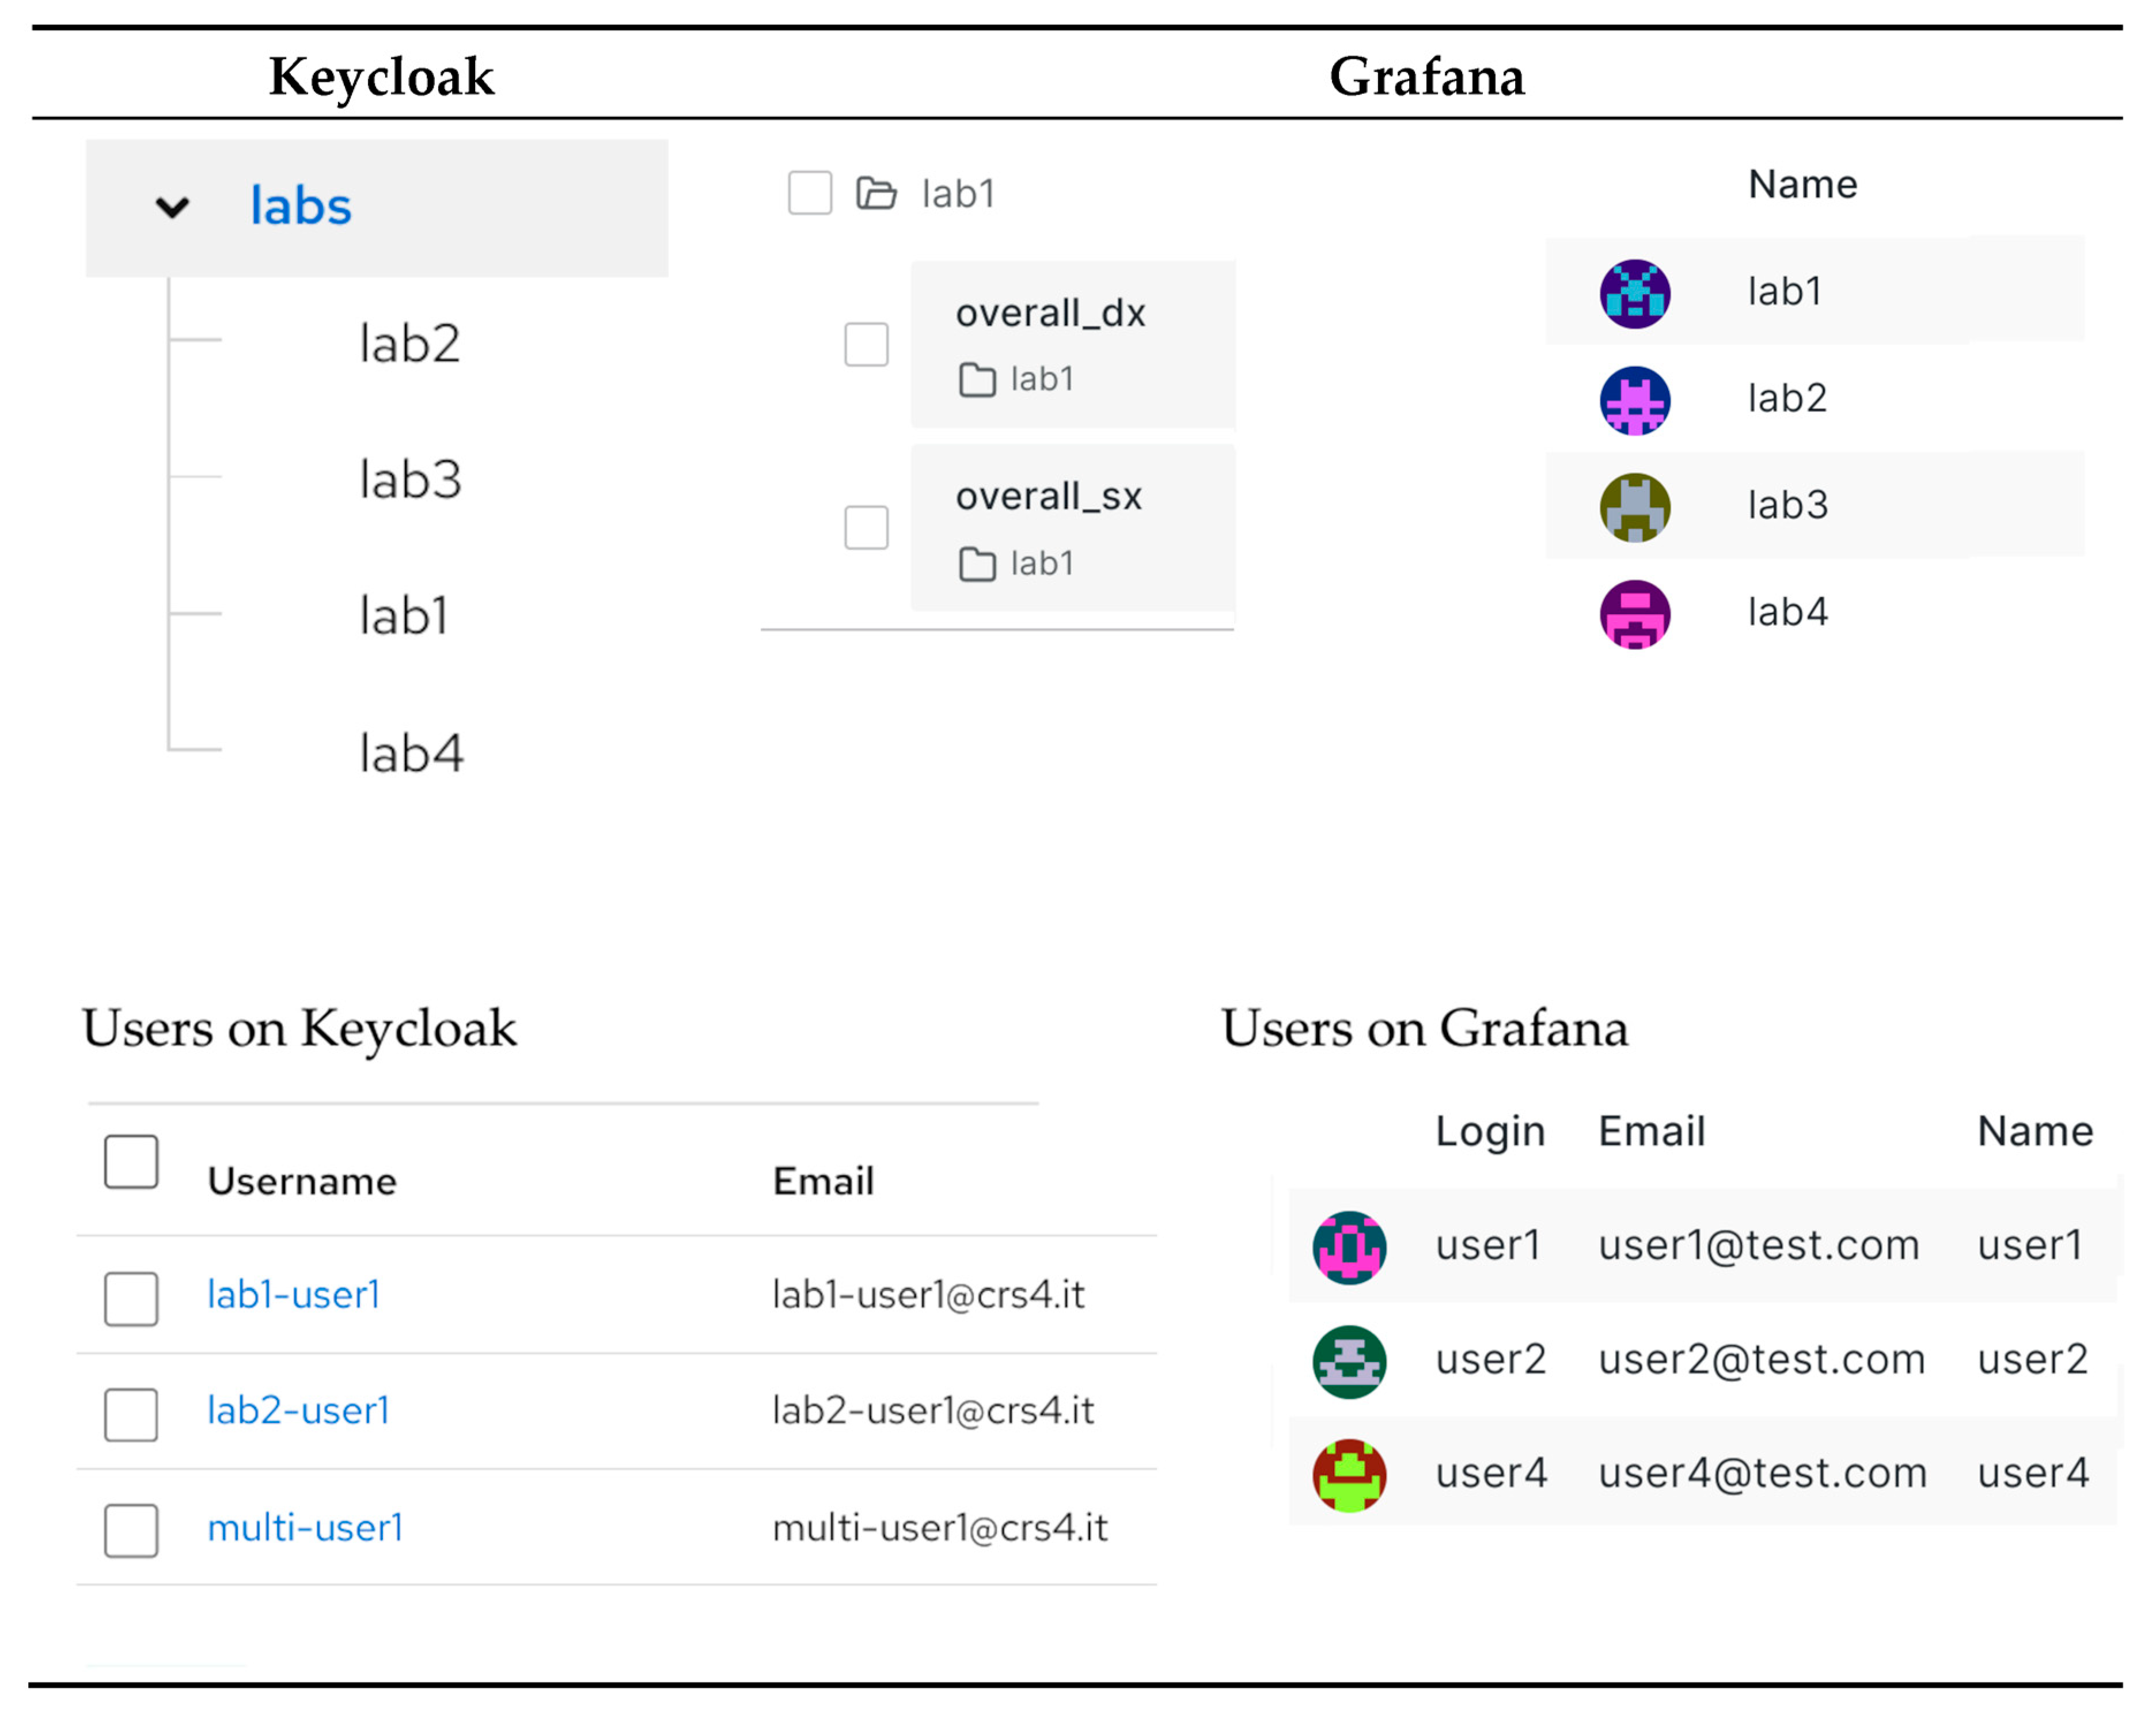Open the overall_dx dashboard entry
Viewport: 2156px width, 1716px height.
(1050, 314)
